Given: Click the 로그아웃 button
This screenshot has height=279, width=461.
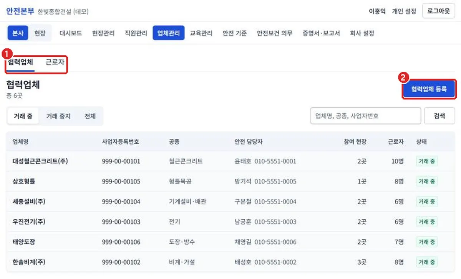Looking at the screenshot, I should click(x=438, y=11).
